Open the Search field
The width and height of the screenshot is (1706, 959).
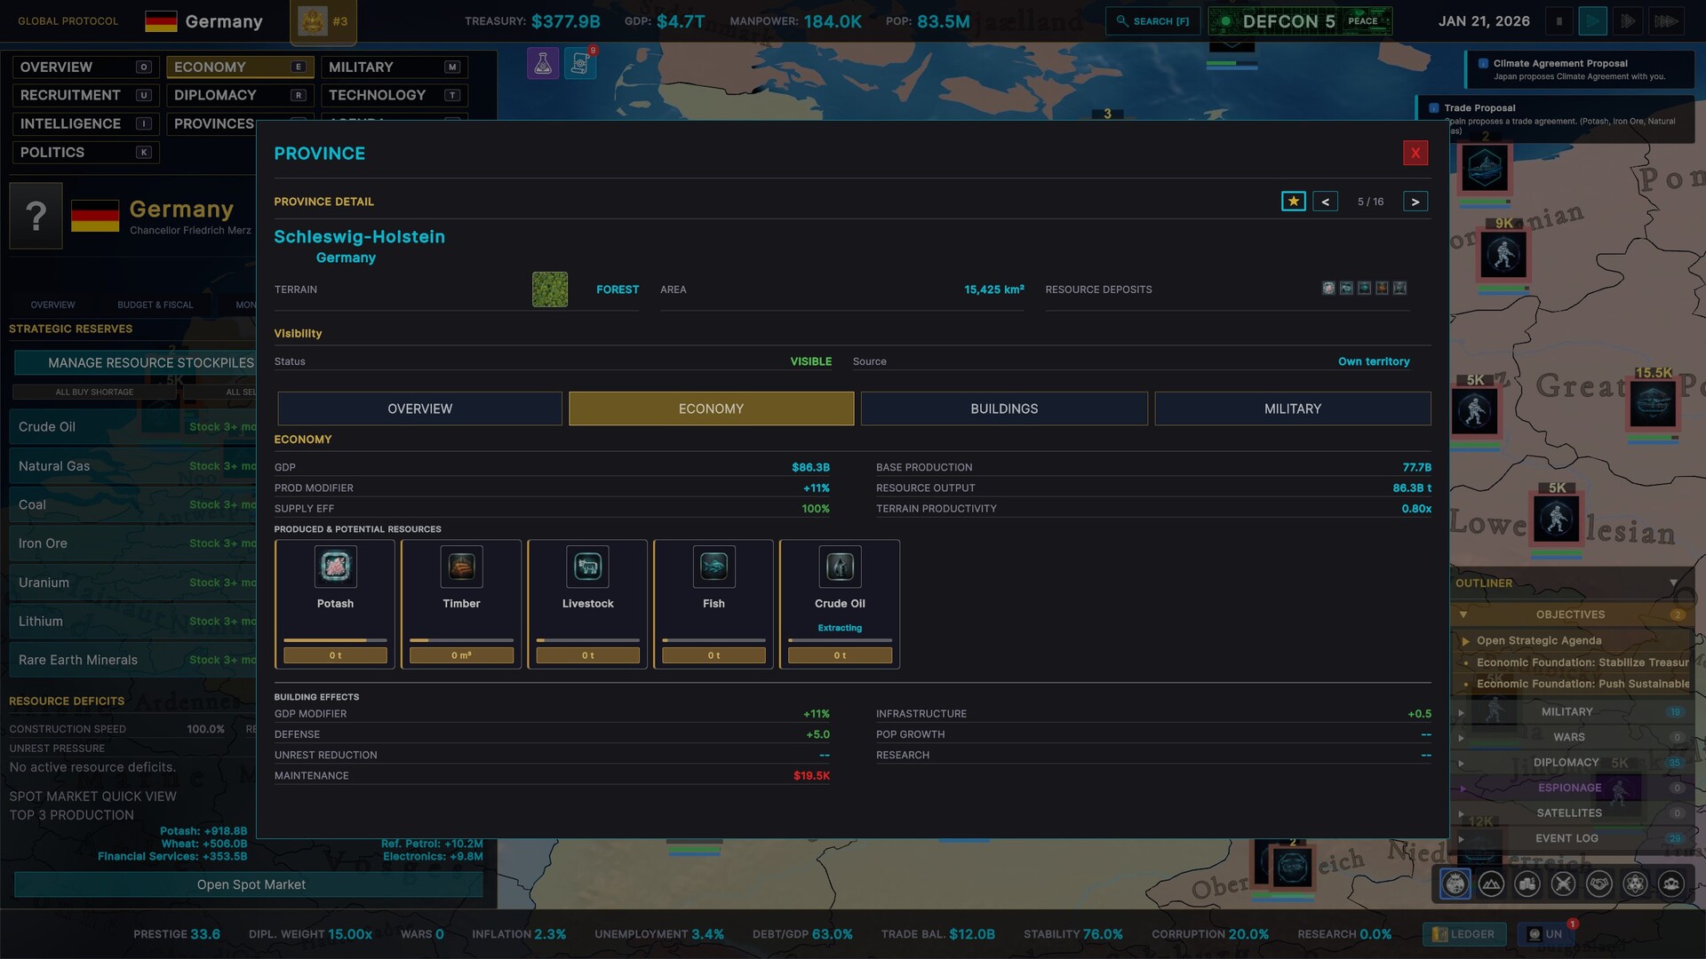click(x=1152, y=21)
